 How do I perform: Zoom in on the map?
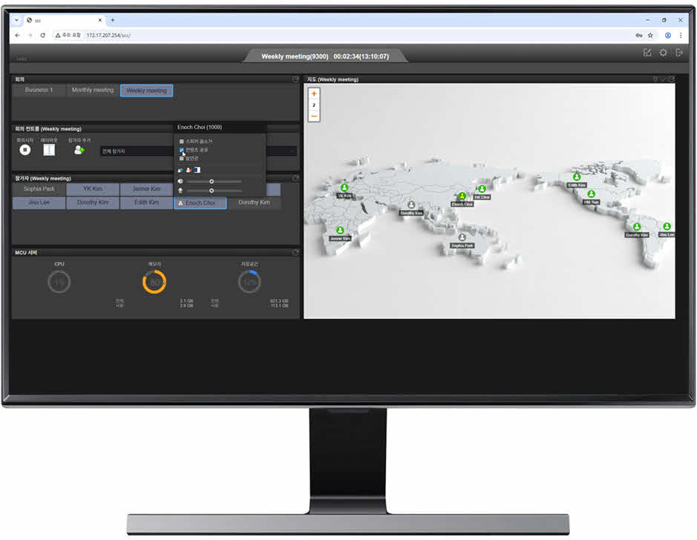click(314, 94)
